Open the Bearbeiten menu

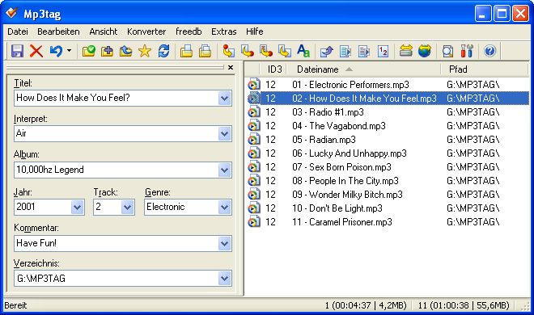(x=58, y=31)
